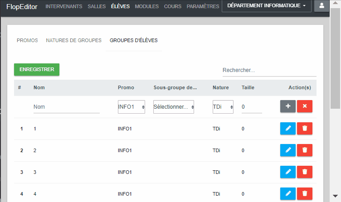Open the Promo INFO1 dropdown

tap(132, 106)
